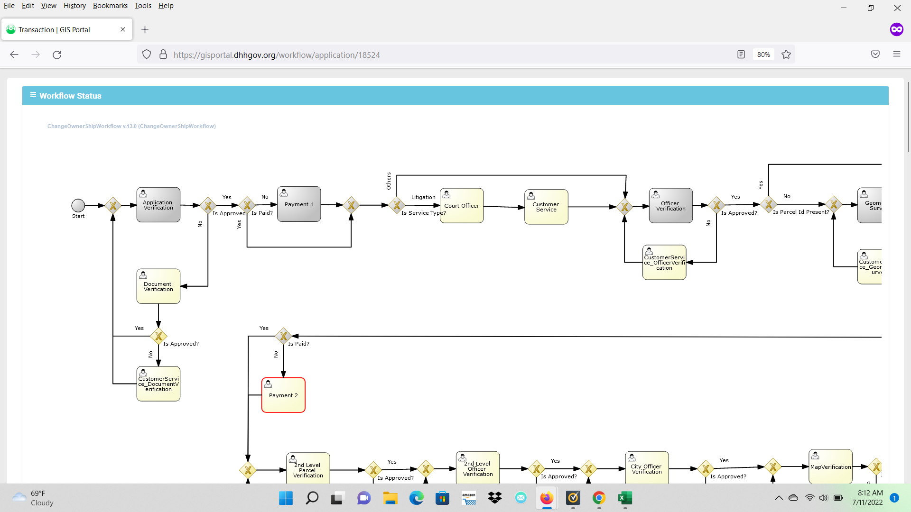Screen dimensions: 911x512
Task: Select the red-highlighted Payment 2 node
Action: click(x=283, y=395)
